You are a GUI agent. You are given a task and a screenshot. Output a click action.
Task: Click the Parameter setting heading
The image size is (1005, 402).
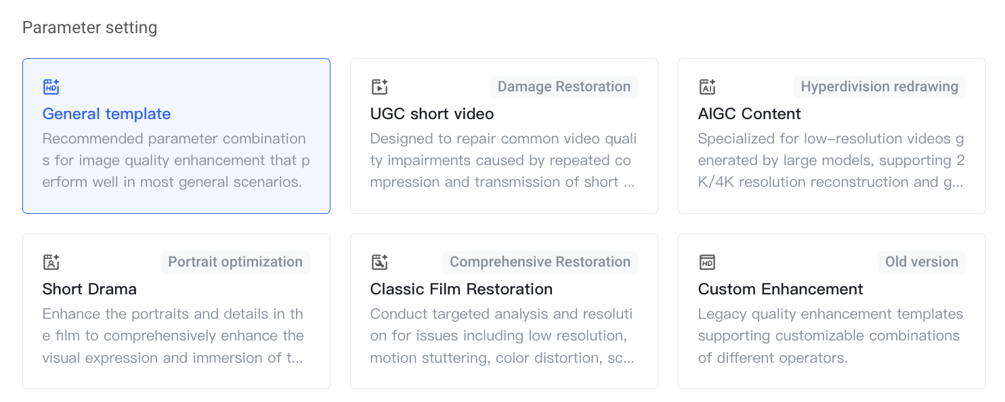[89, 28]
